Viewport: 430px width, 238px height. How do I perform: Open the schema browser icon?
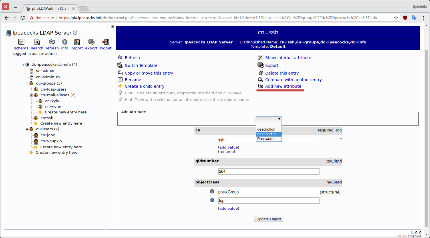tap(21, 42)
